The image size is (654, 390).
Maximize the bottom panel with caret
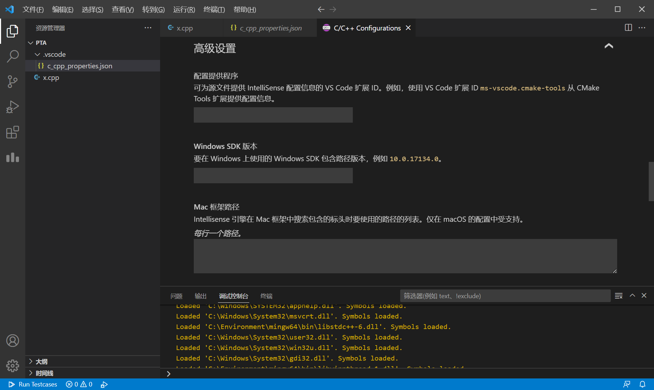point(632,296)
